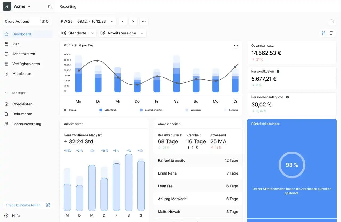Screen dimensions: 341x222
Task: Go to next week arrow
Action: point(133,21)
